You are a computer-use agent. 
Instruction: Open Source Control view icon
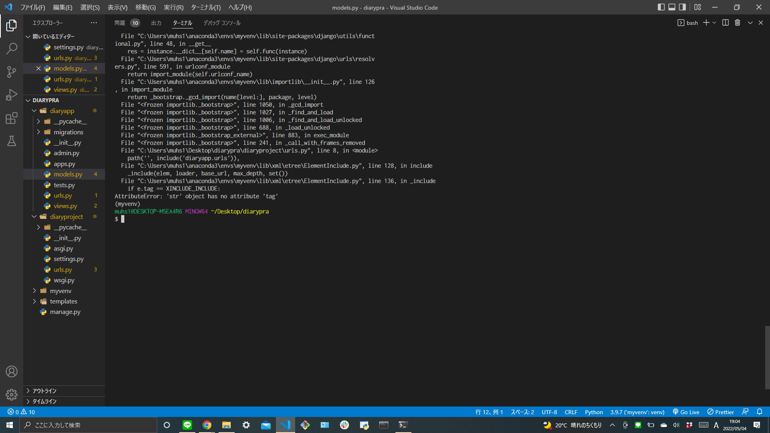(12, 72)
